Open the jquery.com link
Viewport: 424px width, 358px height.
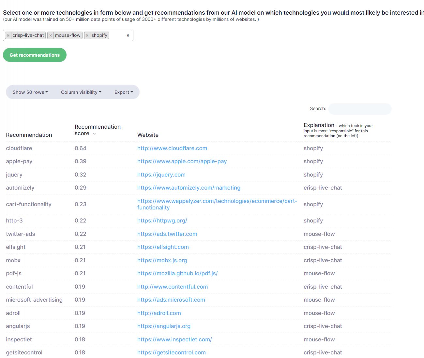tap(161, 175)
